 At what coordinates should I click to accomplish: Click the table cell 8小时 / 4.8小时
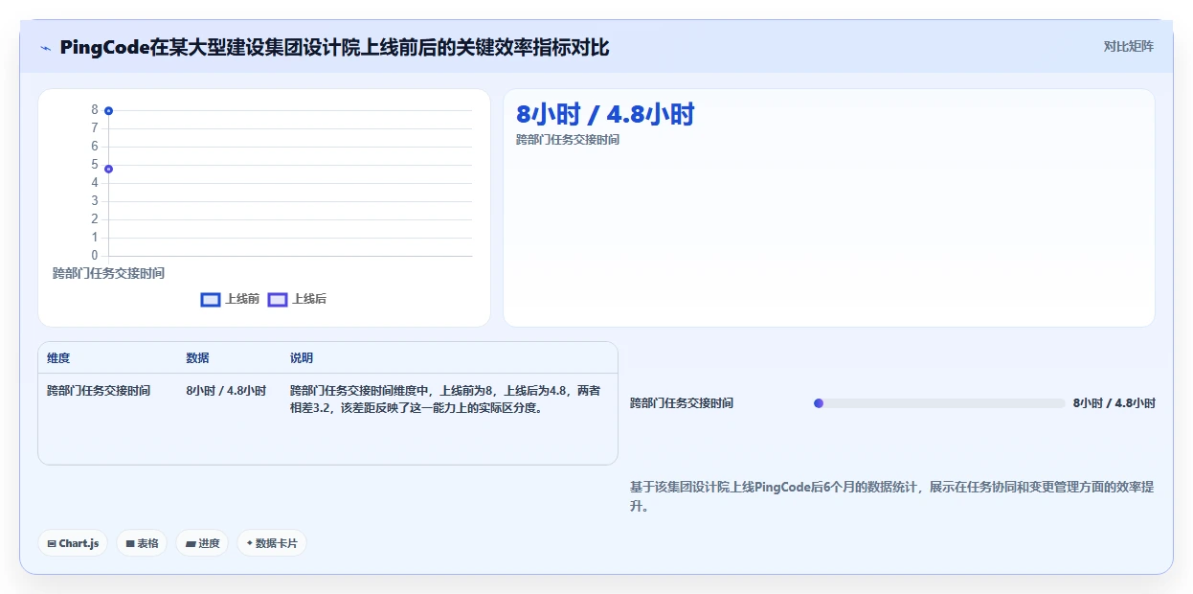[x=226, y=391]
